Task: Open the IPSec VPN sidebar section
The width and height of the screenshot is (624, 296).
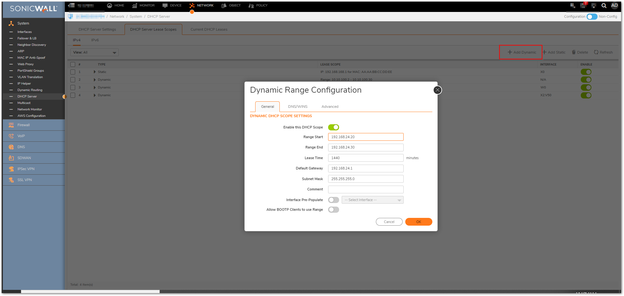Action: [x=26, y=169]
